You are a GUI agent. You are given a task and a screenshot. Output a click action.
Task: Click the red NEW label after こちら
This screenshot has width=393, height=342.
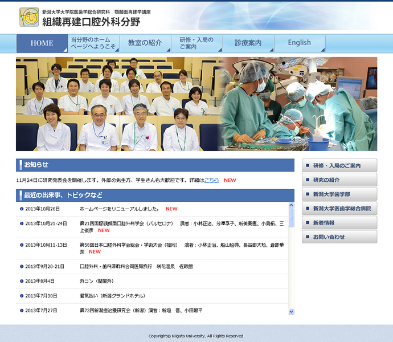coord(230,180)
